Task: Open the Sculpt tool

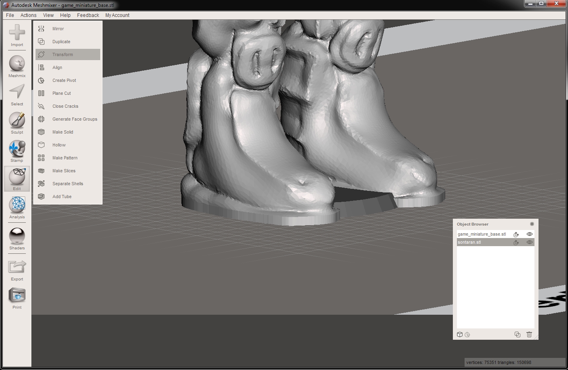Action: 17,123
